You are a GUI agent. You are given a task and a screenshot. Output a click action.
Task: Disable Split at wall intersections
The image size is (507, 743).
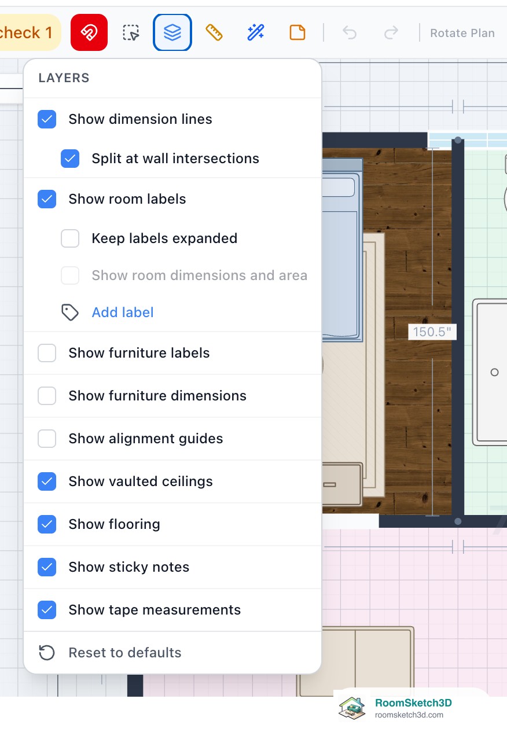pyautogui.click(x=70, y=159)
